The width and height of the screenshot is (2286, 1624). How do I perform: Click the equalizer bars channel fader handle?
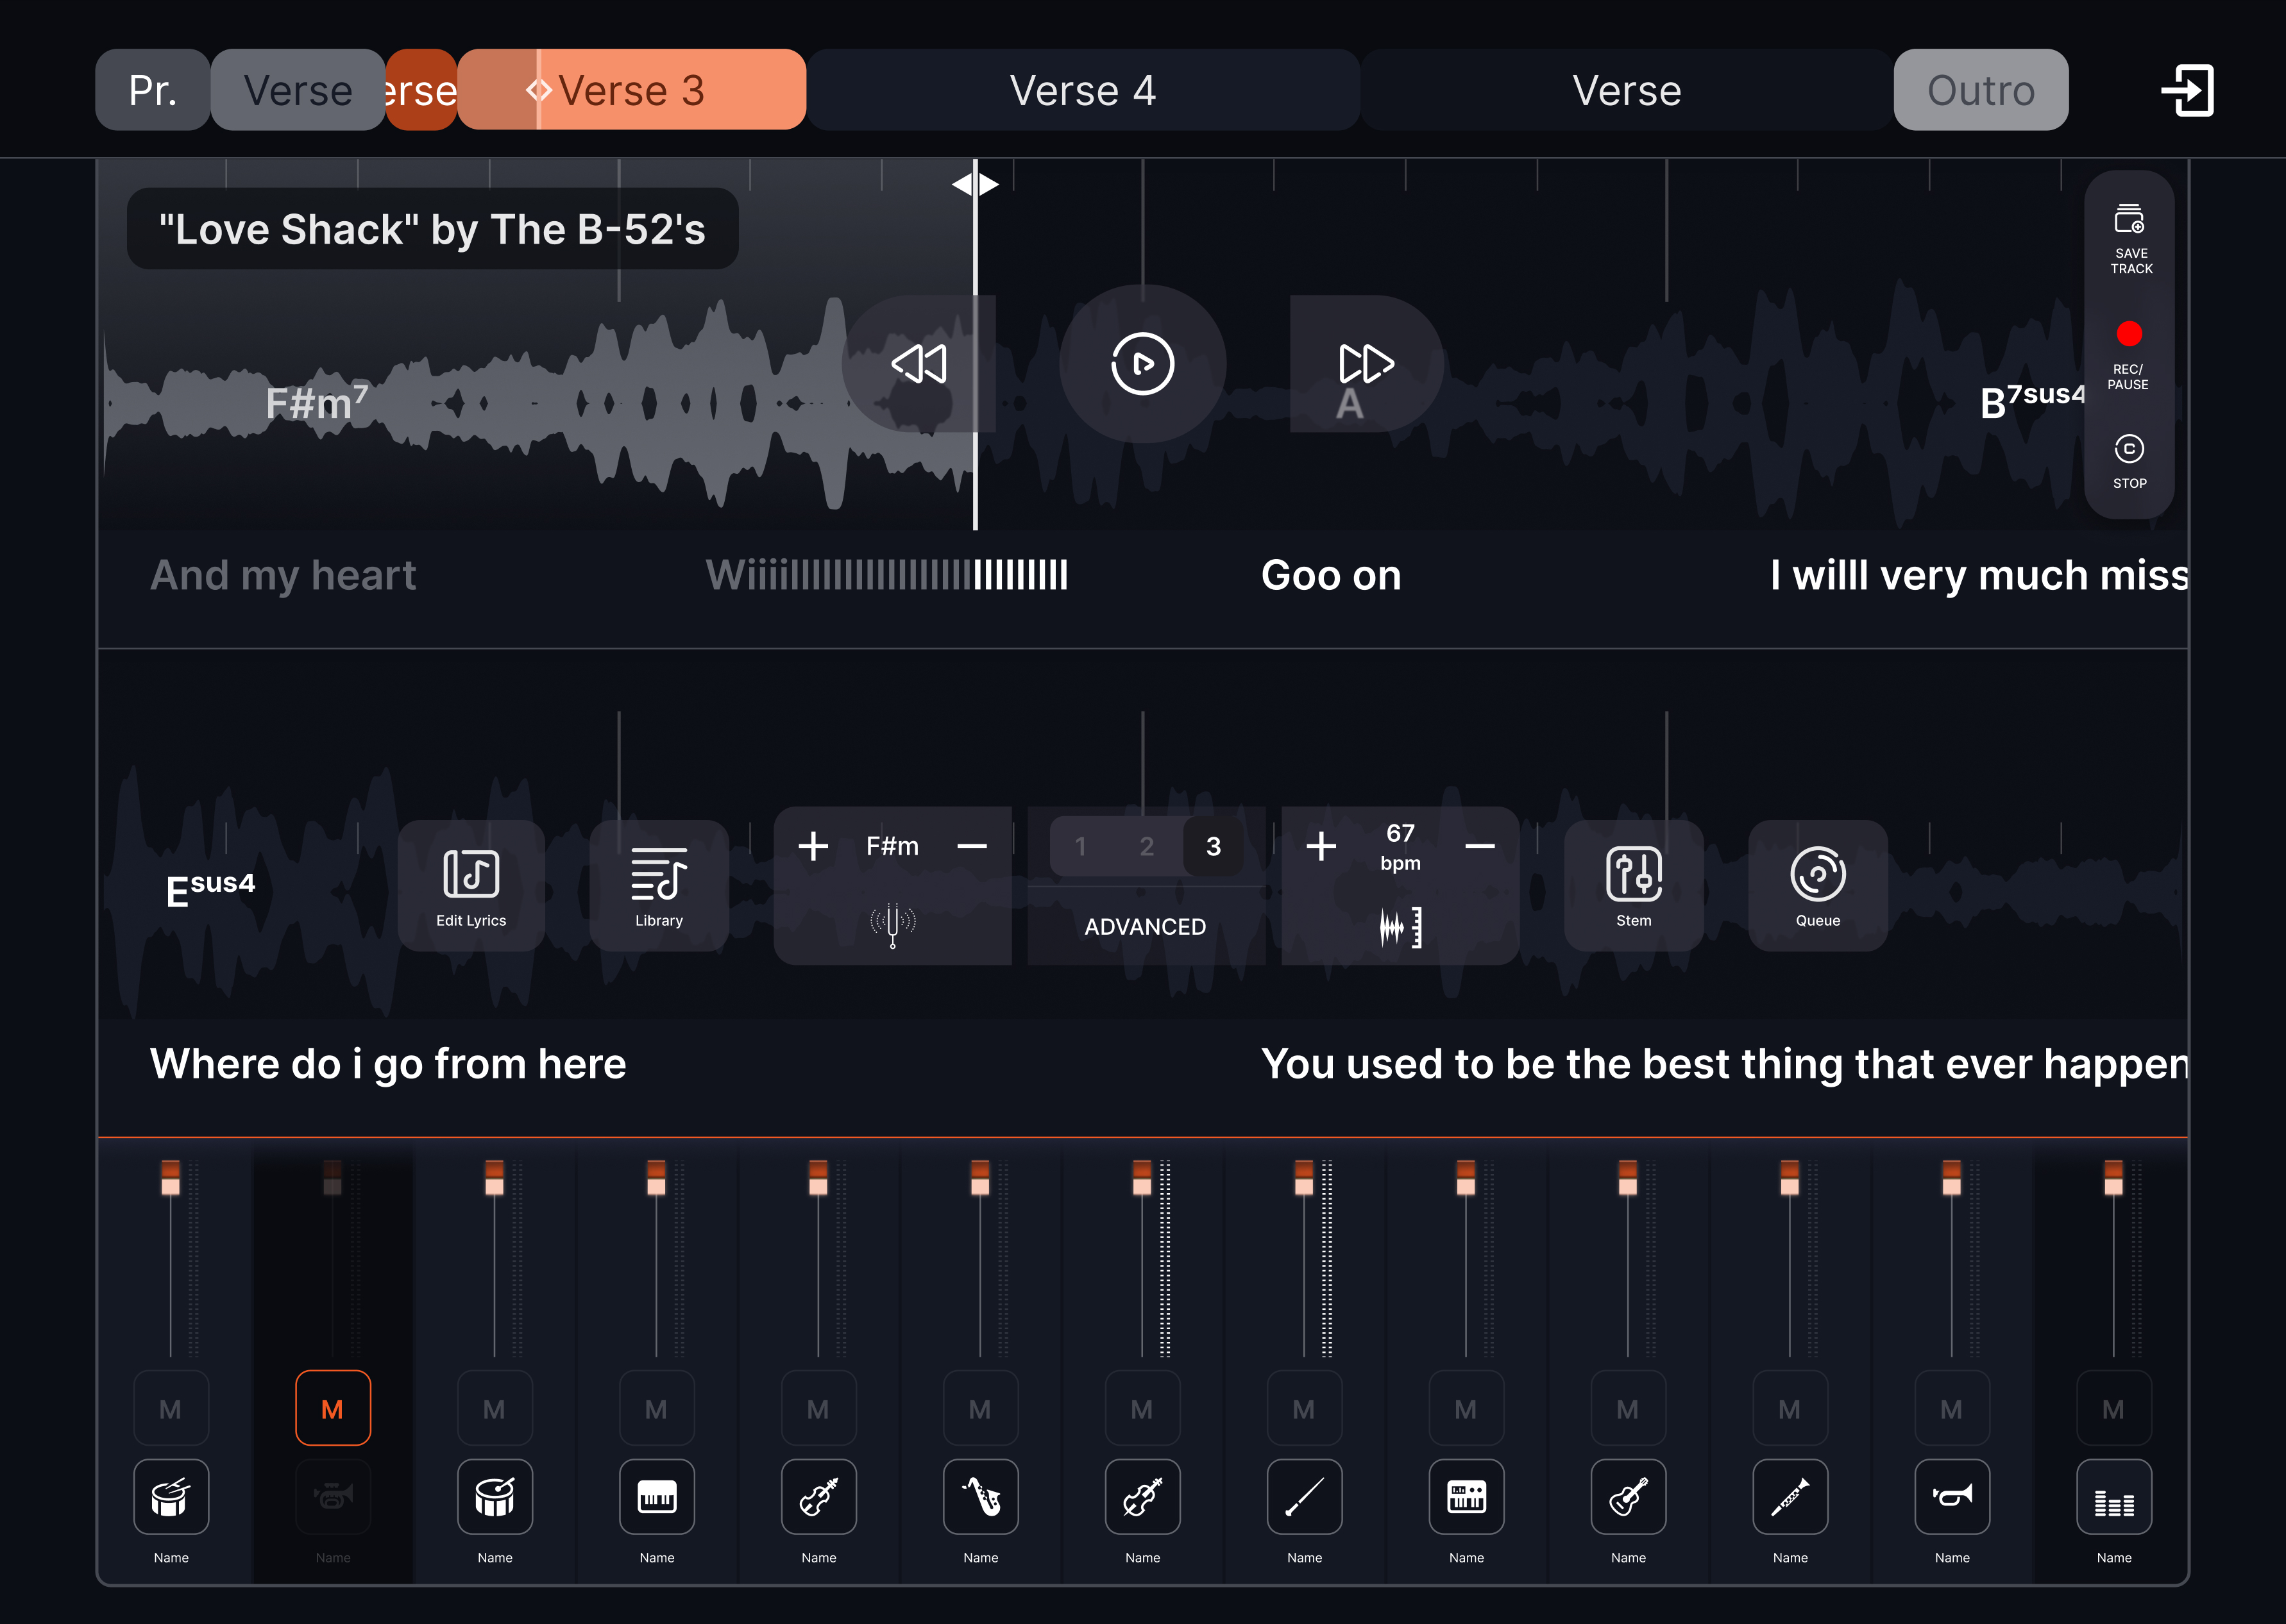(x=2114, y=1177)
